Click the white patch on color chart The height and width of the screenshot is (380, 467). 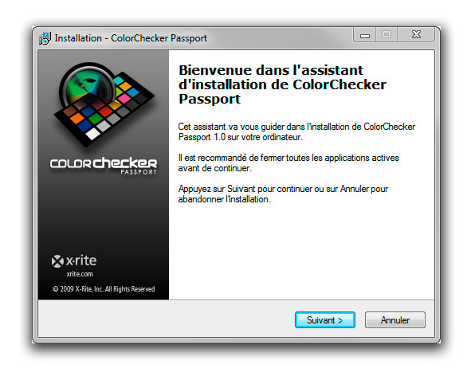93,134
